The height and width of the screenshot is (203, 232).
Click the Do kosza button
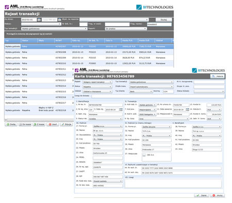25,124
